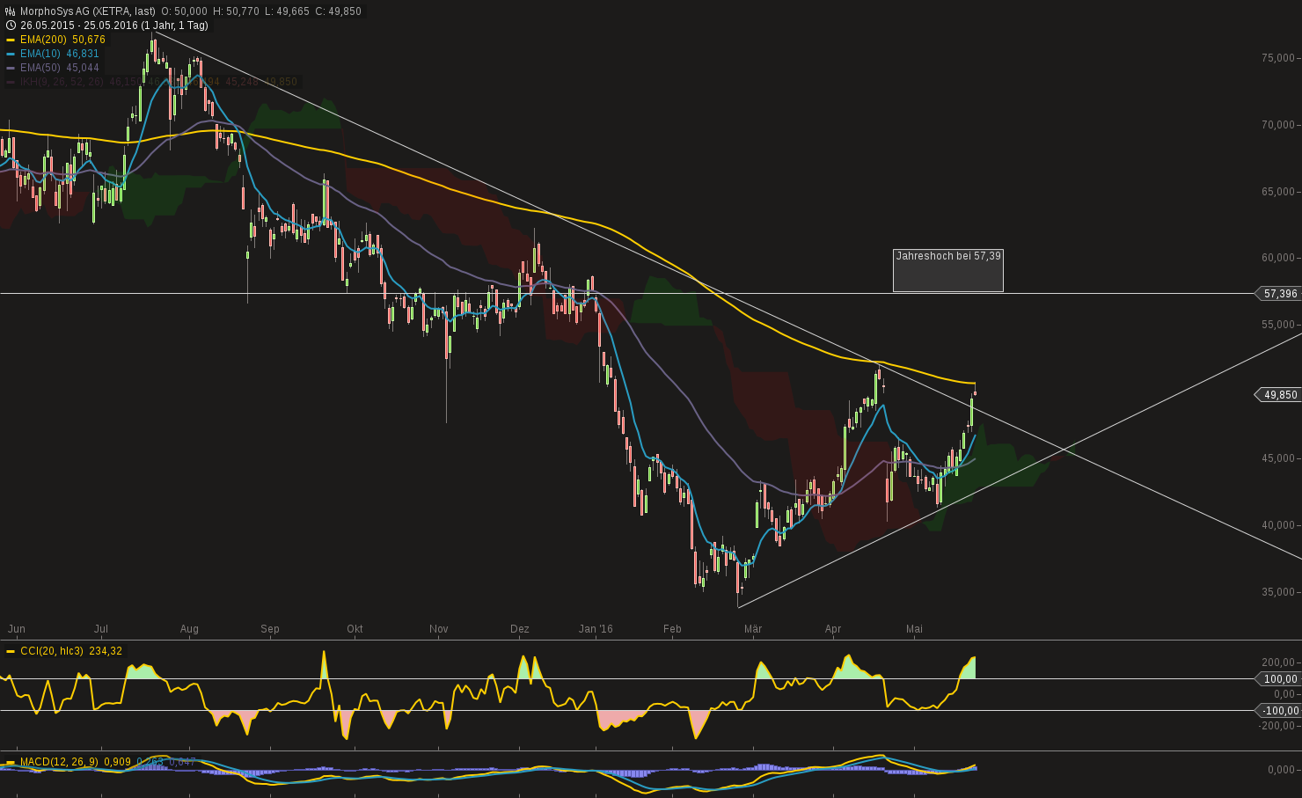Click the current price tag 49,850 on axis
Screen dimensions: 1302x798
tap(1279, 395)
